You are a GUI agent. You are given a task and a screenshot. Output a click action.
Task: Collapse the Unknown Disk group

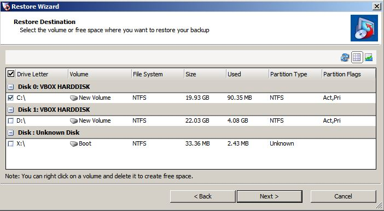point(10,132)
